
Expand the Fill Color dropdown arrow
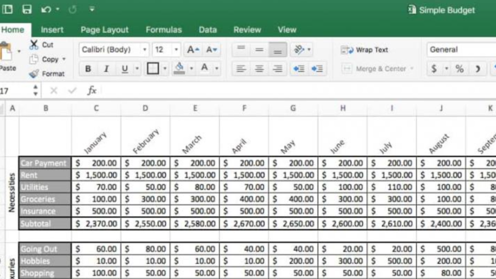pos(191,69)
